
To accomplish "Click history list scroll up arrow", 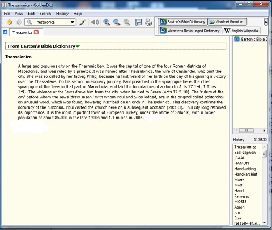I will [x=265, y=147].
